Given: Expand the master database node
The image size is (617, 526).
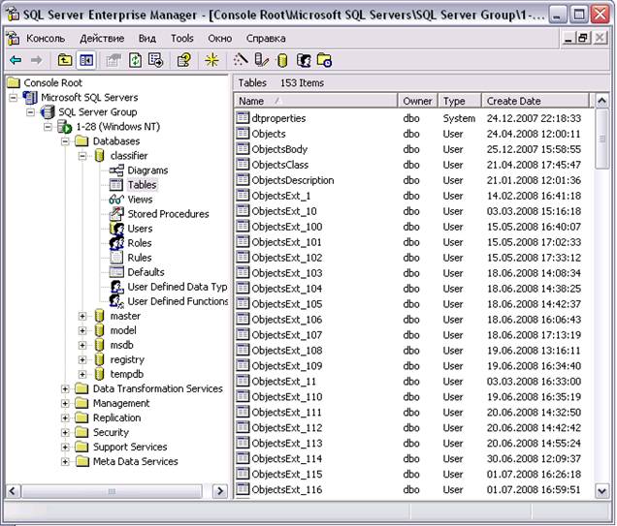Looking at the screenshot, I should 82,316.
